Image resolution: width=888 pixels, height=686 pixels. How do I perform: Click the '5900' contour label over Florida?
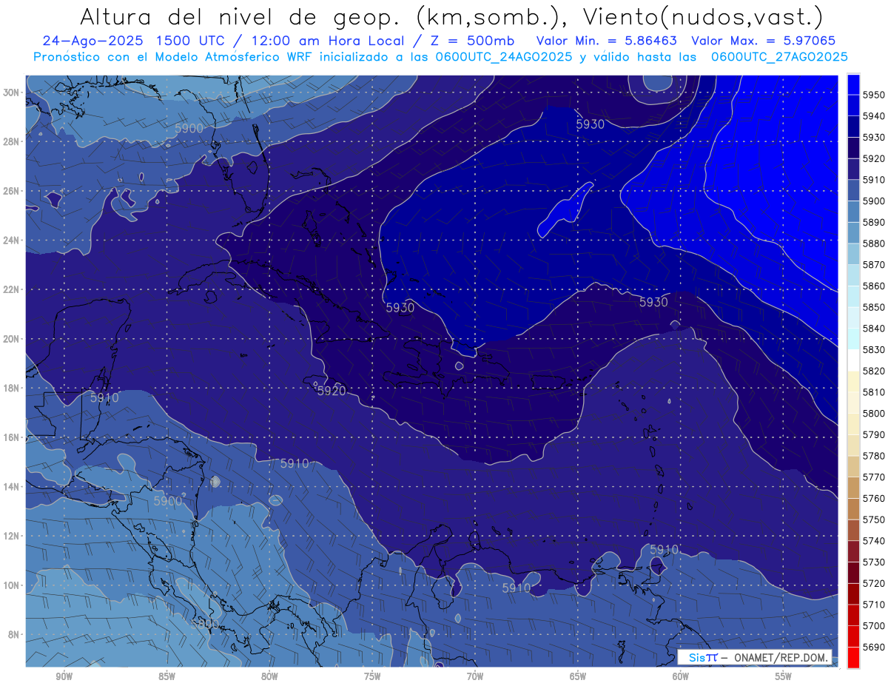tap(189, 128)
